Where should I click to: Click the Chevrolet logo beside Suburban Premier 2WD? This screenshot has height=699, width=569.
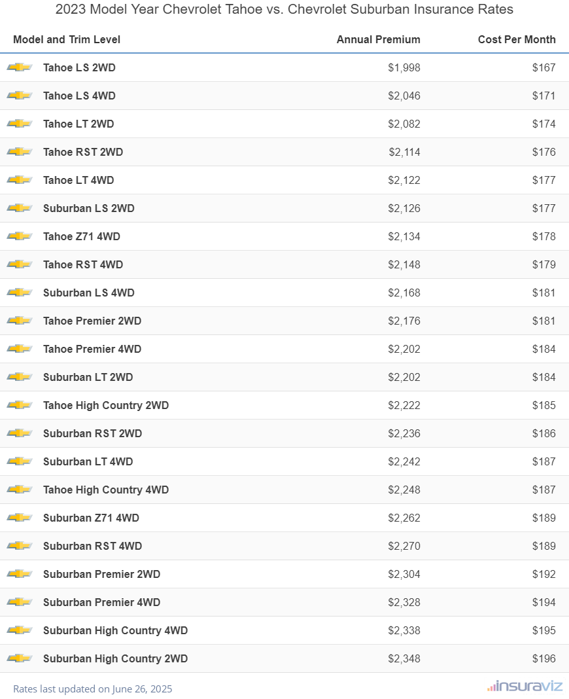20,574
